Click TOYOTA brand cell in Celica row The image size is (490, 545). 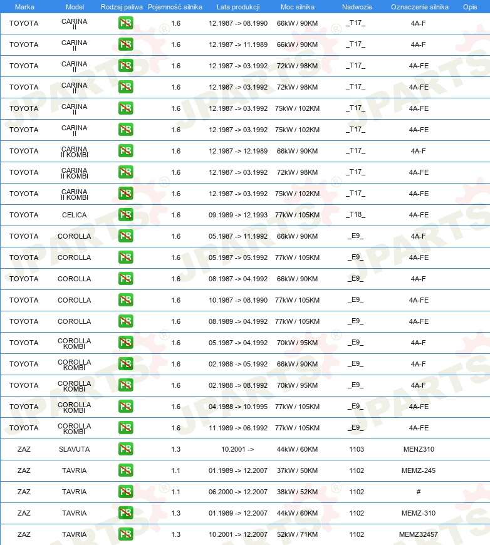[24, 215]
